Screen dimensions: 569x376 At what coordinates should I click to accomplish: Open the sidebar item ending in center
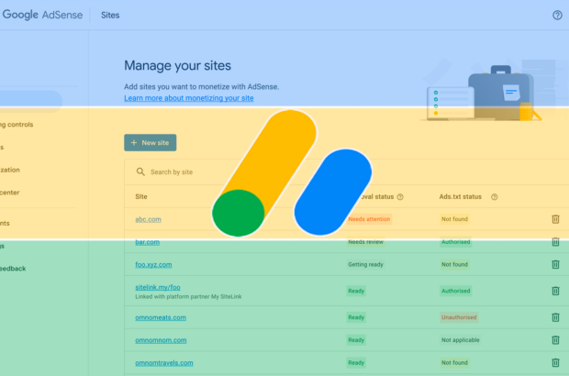pyautogui.click(x=10, y=193)
